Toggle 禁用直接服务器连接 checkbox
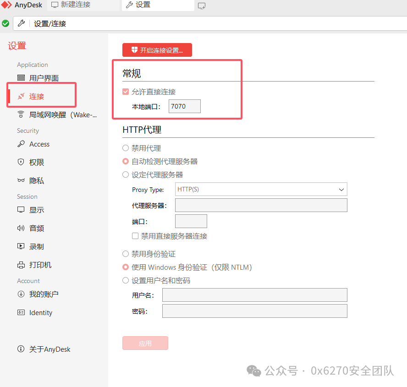This screenshot has width=407, height=387. coord(135,236)
